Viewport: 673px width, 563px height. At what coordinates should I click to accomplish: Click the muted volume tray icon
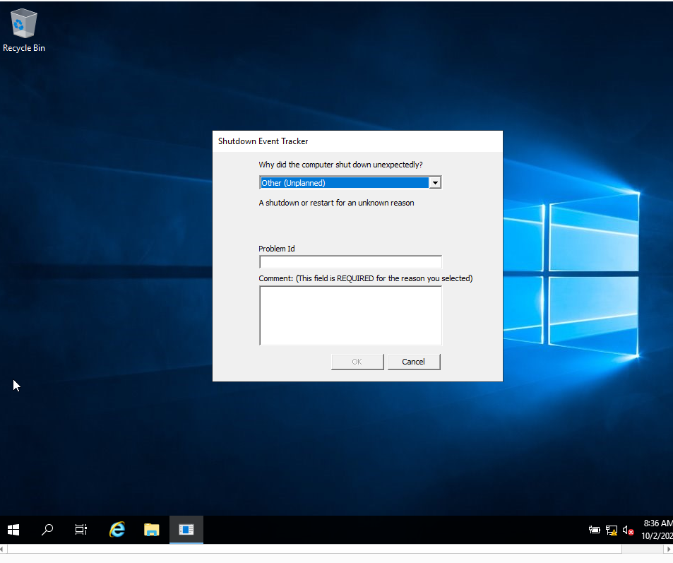tap(628, 531)
